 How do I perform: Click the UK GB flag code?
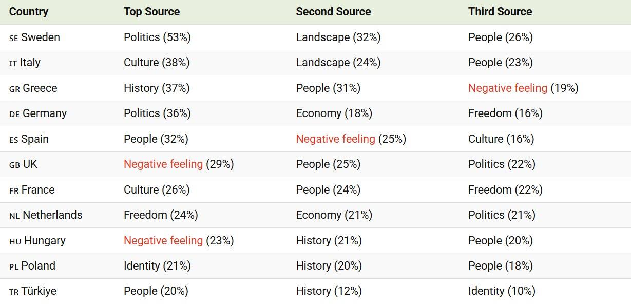coord(14,165)
